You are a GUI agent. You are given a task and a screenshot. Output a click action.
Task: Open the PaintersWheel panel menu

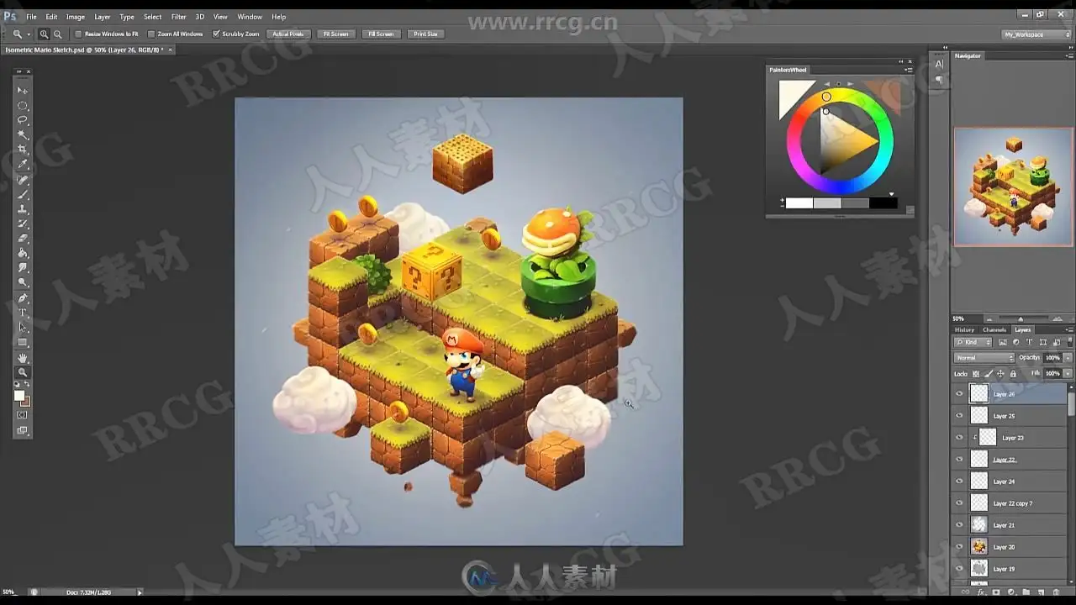click(x=909, y=70)
